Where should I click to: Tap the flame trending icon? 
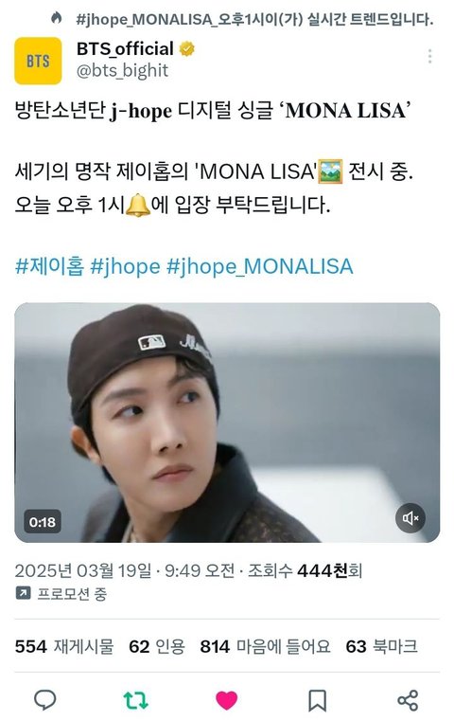click(x=56, y=18)
